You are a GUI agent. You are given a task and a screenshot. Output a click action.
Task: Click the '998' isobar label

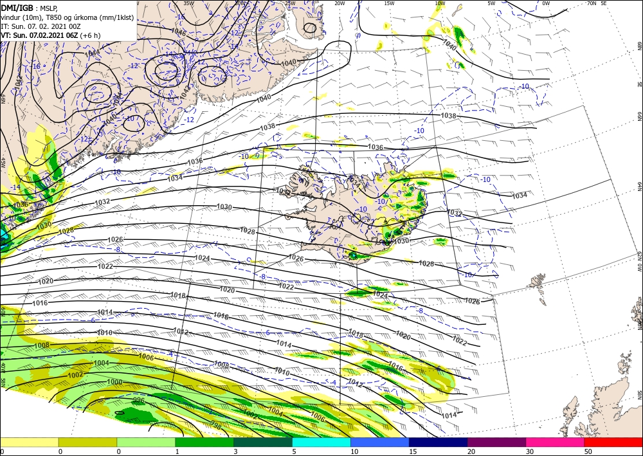[x=215, y=426]
